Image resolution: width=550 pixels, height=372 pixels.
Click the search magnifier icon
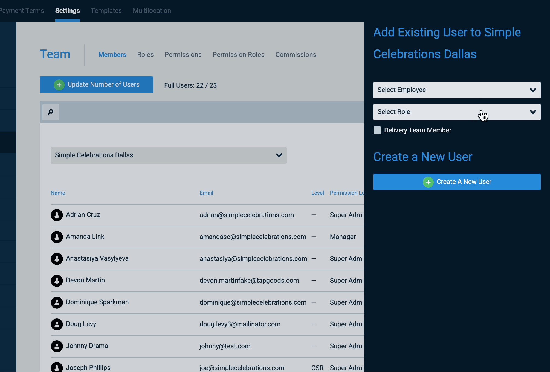(x=51, y=112)
